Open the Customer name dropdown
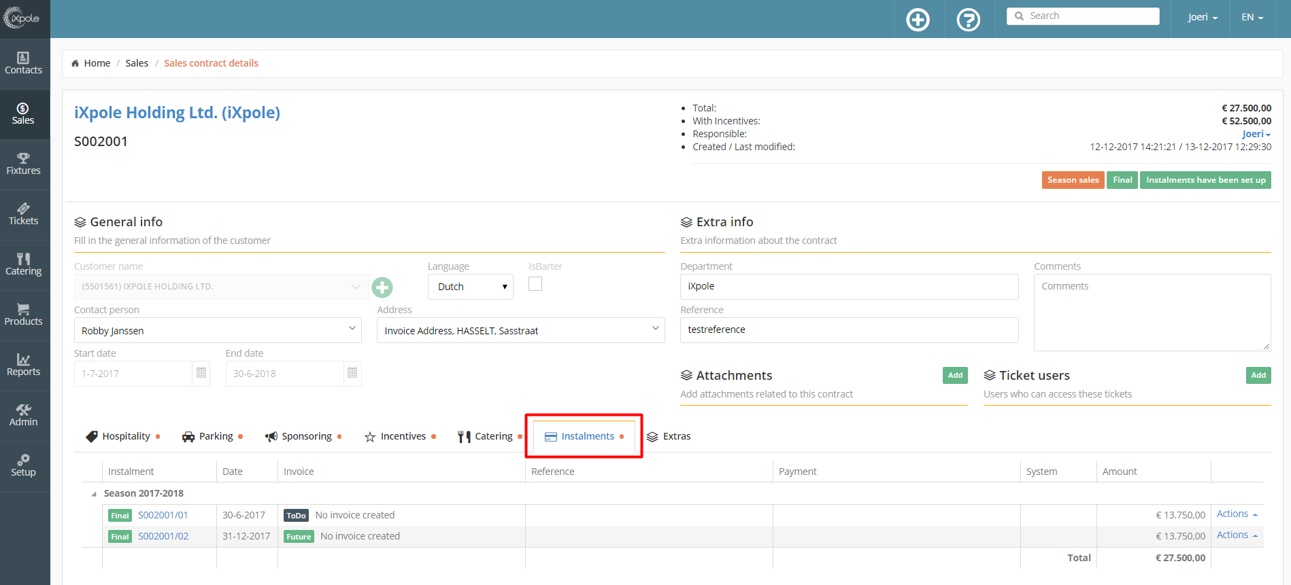The image size is (1291, 585). (x=221, y=287)
